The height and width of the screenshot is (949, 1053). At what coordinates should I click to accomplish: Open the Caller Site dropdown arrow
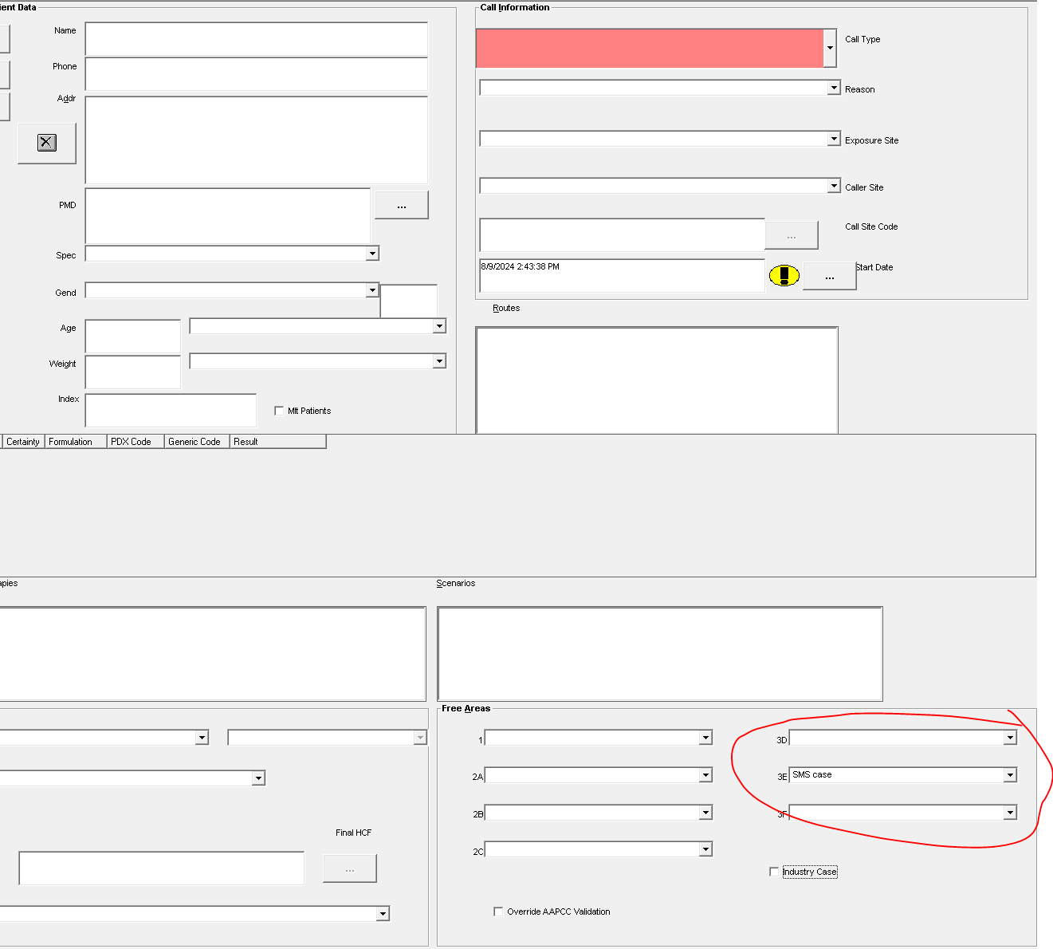[x=834, y=186]
